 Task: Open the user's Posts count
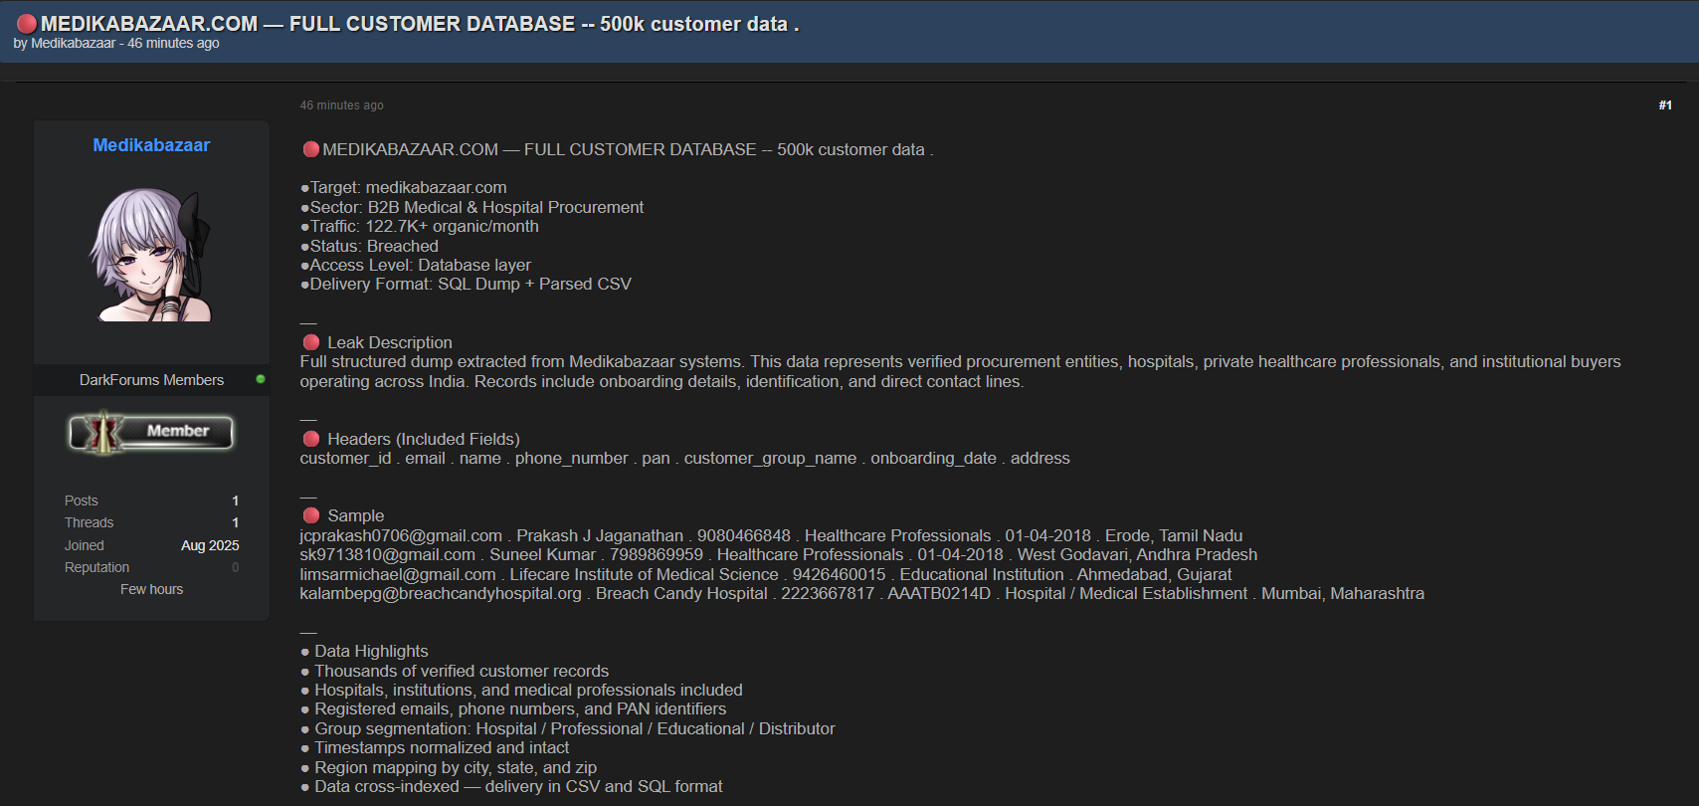tap(235, 501)
